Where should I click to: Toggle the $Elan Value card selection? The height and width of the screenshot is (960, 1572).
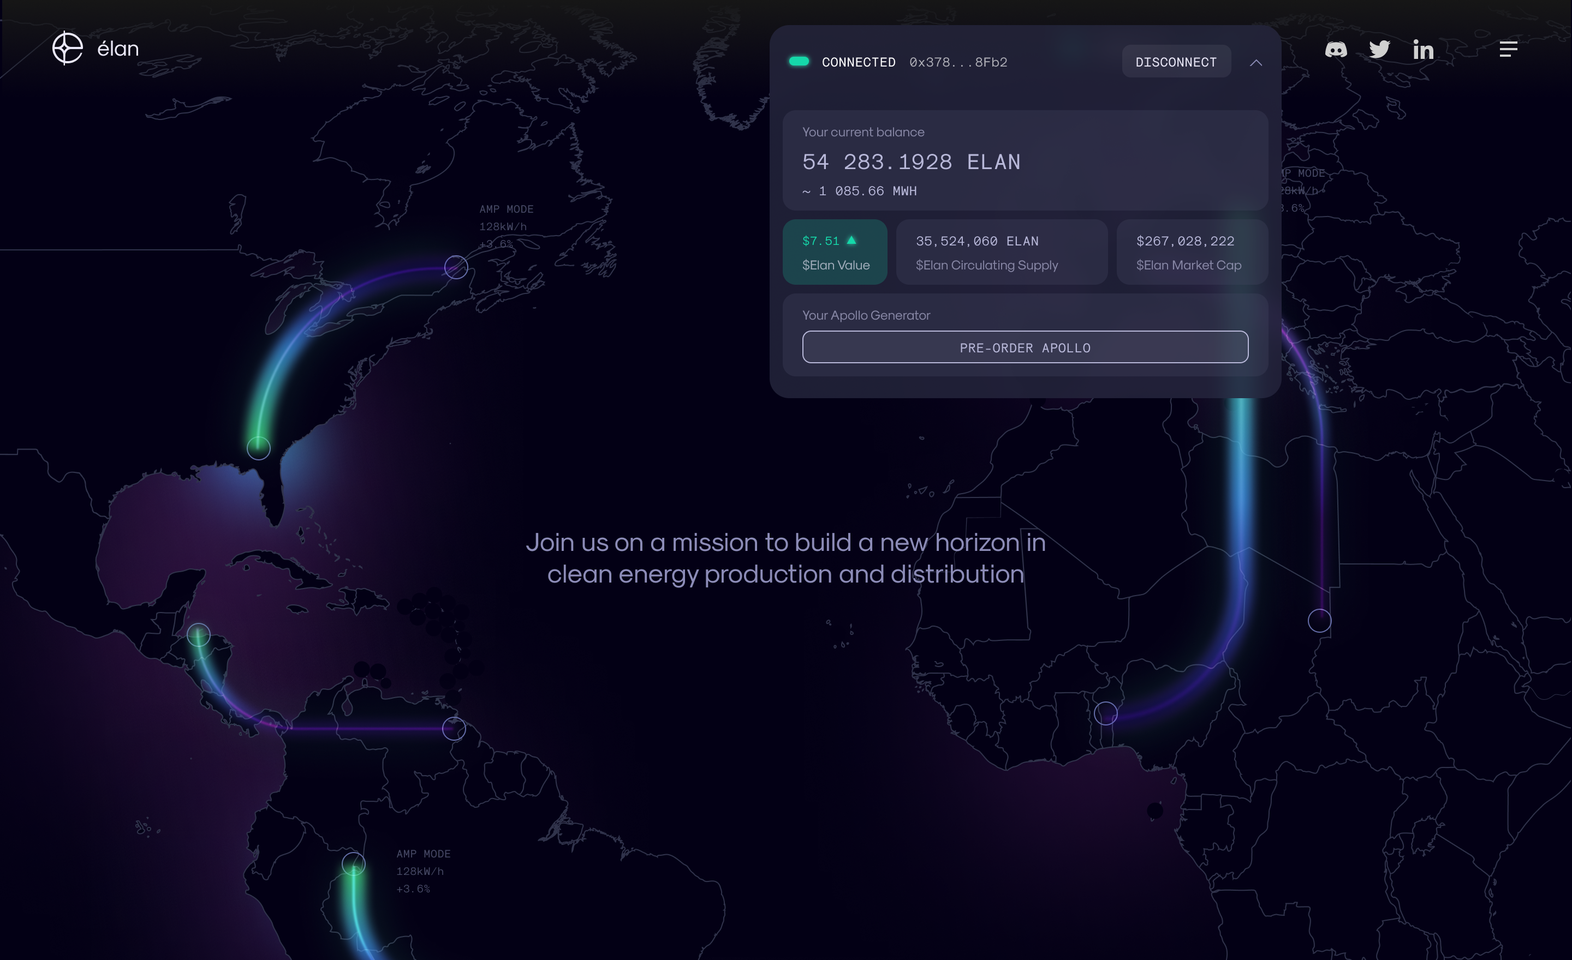(835, 251)
